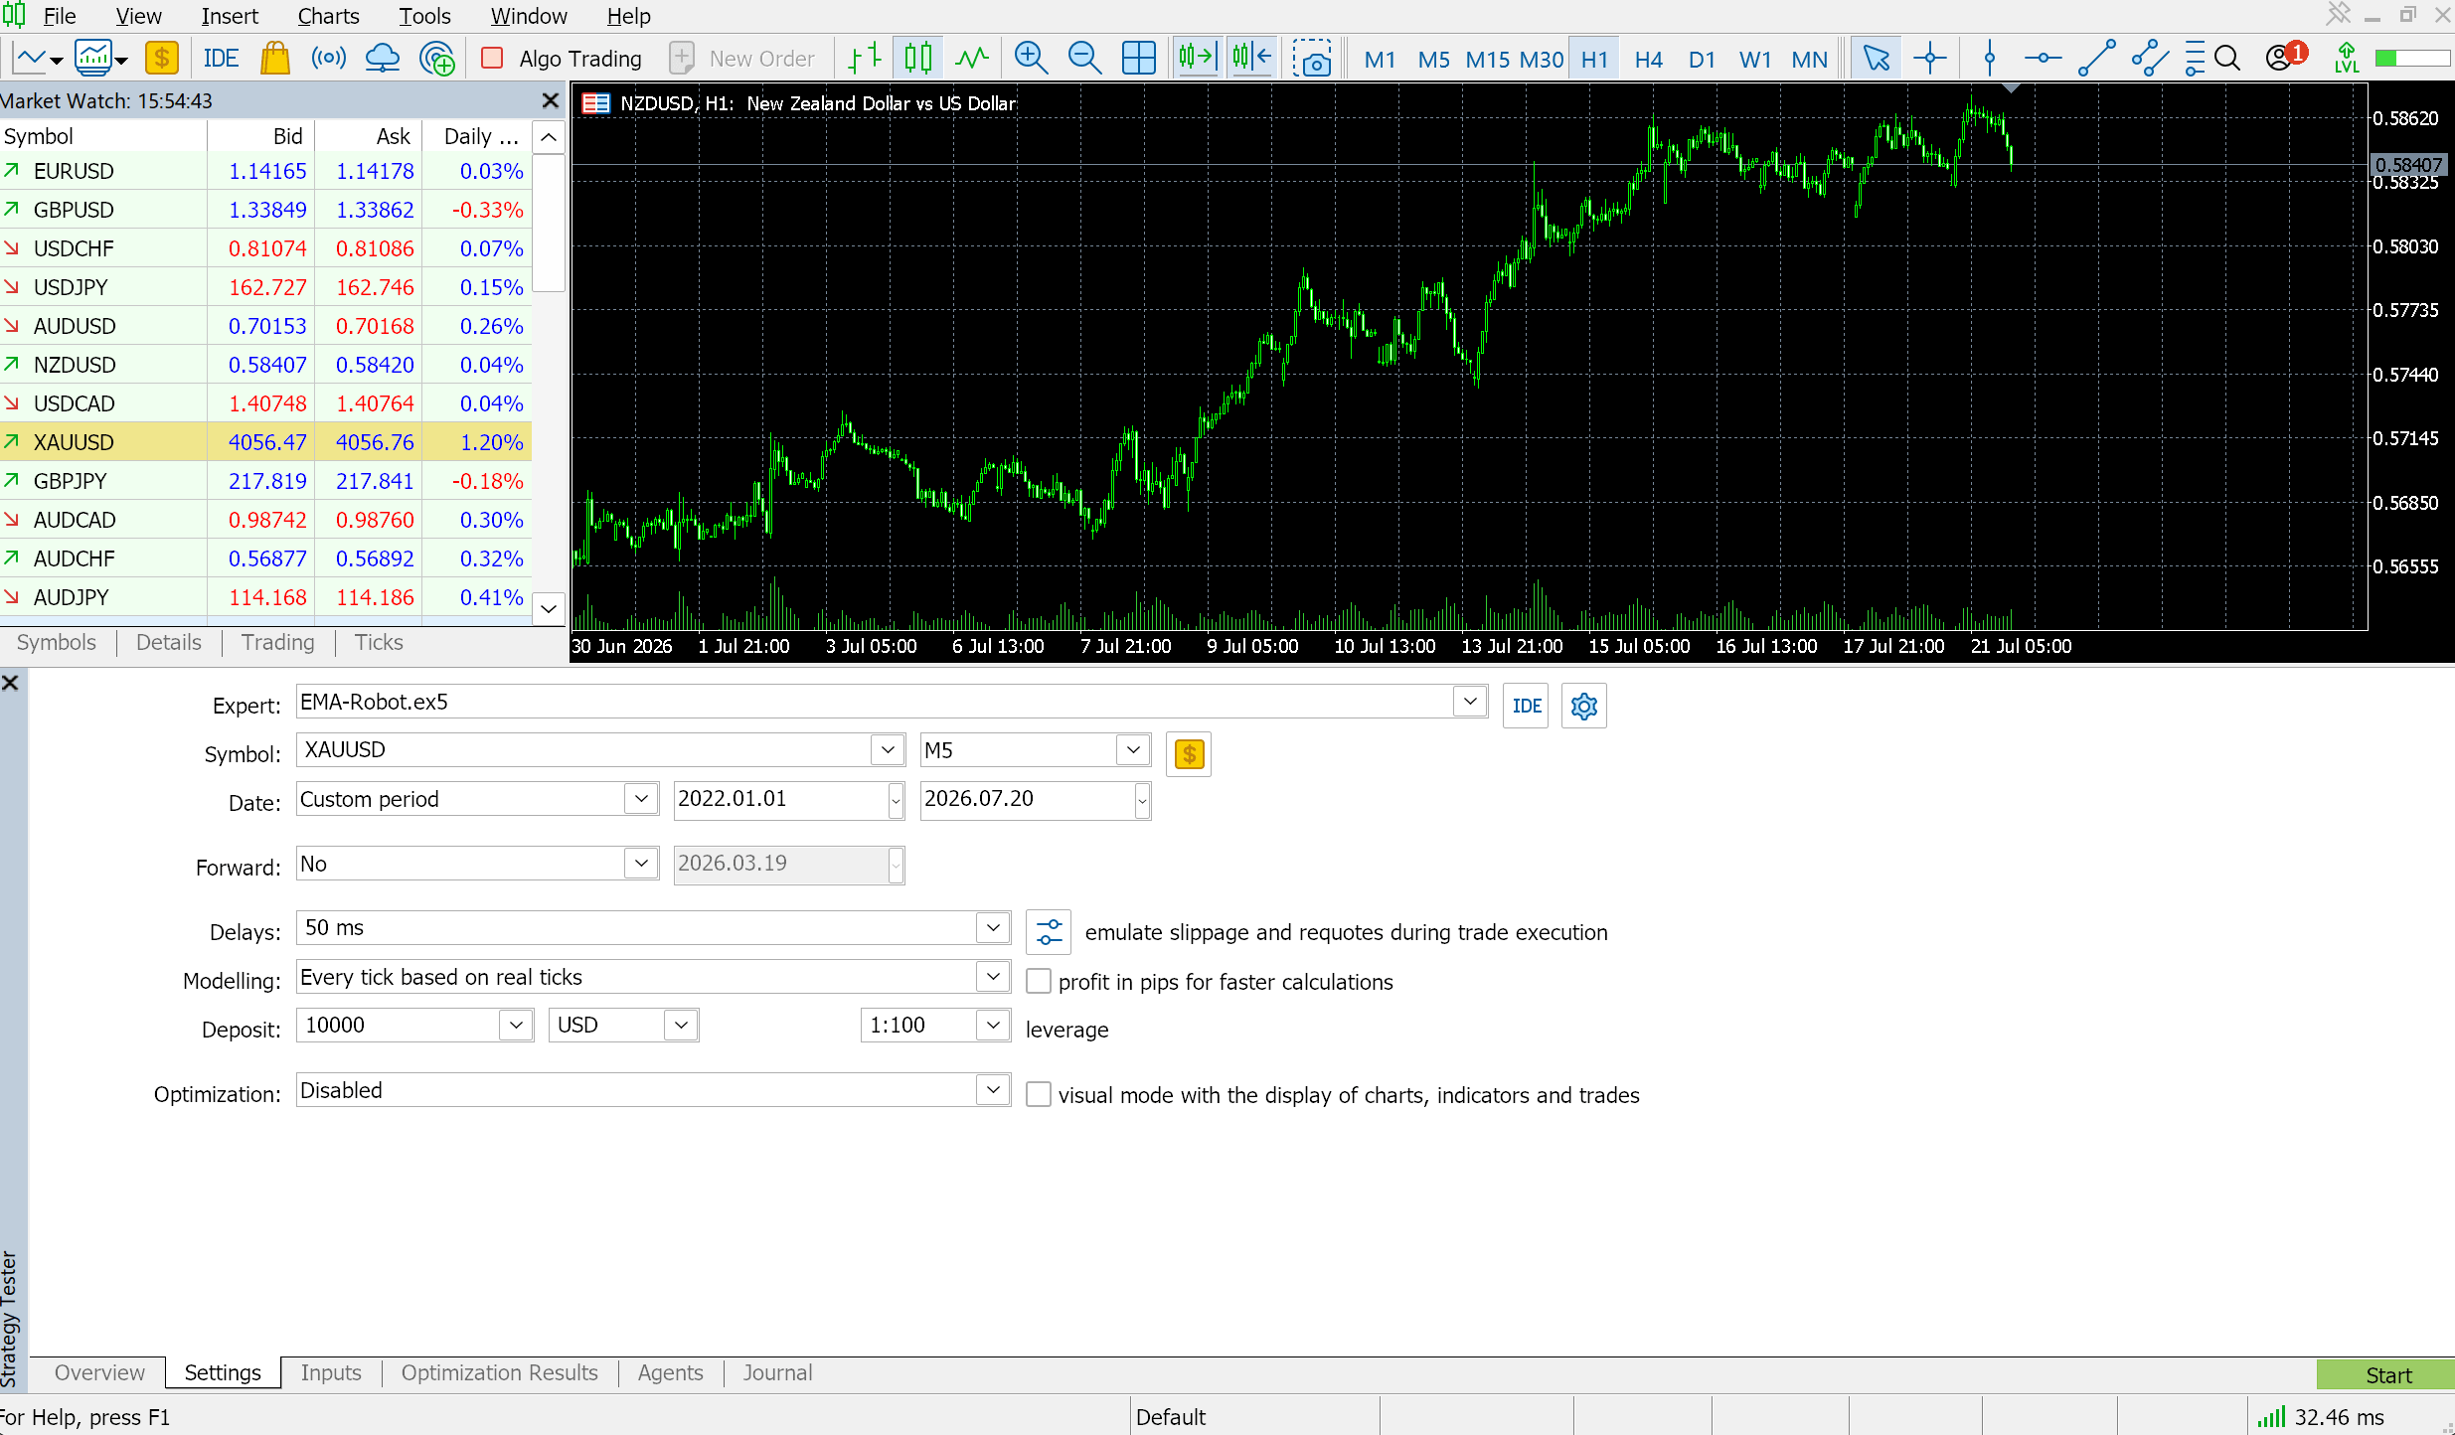Open the Market shopping bag icon
Viewport: 2455px width, 1435px height.
(x=274, y=59)
